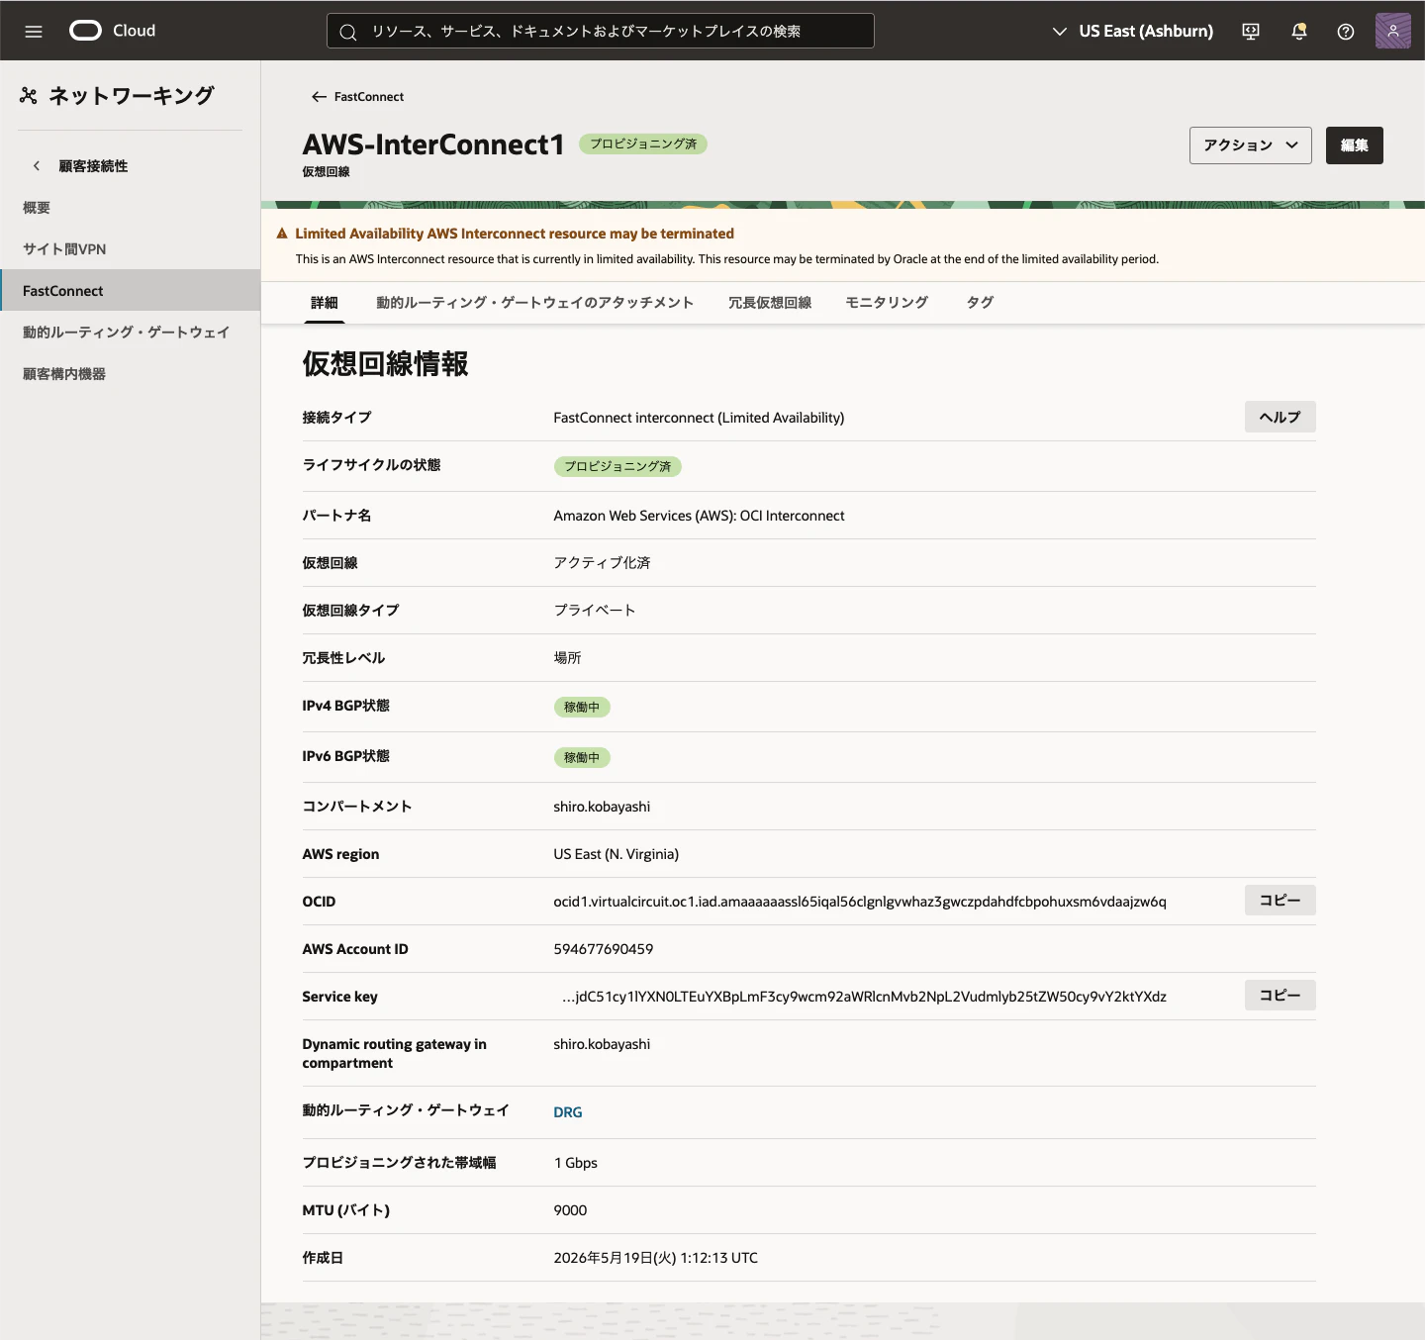Click the back arrow to FastConnect
Image resolution: width=1425 pixels, height=1340 pixels.
(319, 97)
